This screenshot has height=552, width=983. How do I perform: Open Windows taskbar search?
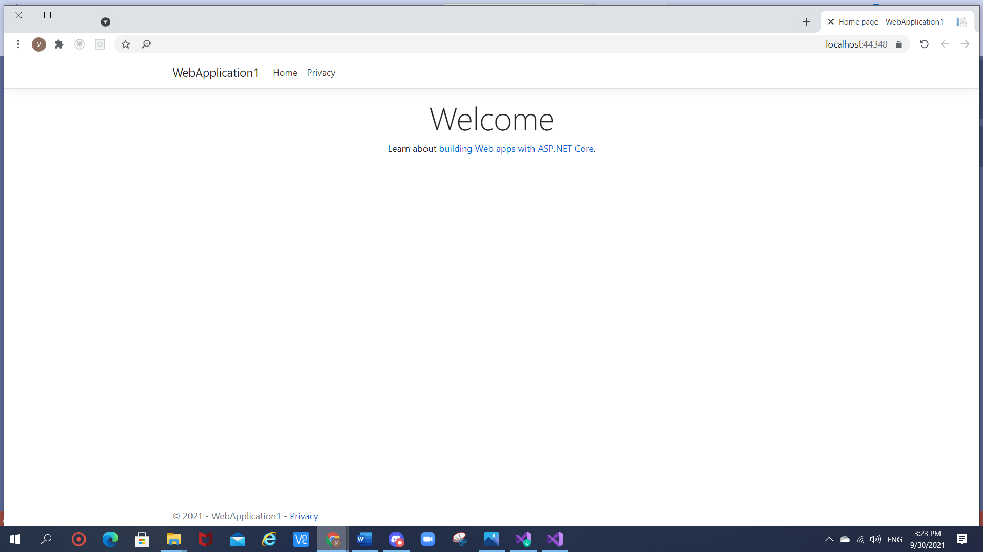click(47, 539)
